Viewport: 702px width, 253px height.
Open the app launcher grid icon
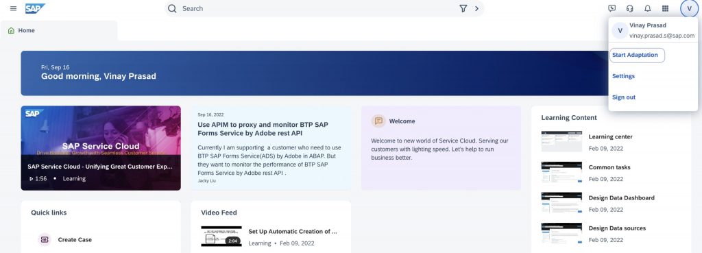pos(665,8)
